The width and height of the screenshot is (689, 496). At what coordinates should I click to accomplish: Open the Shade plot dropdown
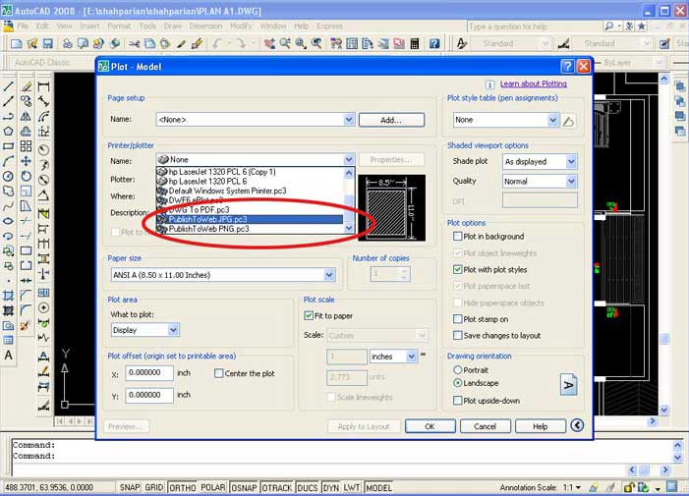click(571, 161)
